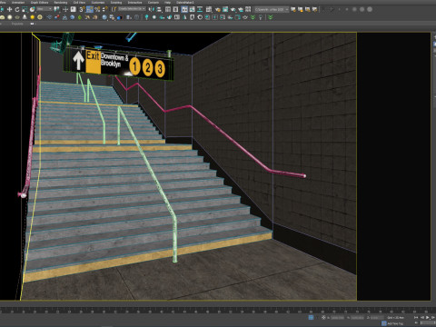
Task: Open the project folder path dropdown
Action: pyautogui.click(x=272, y=9)
